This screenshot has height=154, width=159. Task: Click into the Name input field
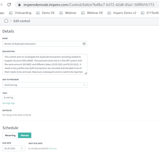[x=45, y=44]
